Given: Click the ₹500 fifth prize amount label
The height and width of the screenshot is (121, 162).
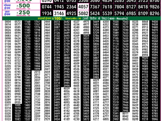Looking at the screenshot, I should coord(23,6).
